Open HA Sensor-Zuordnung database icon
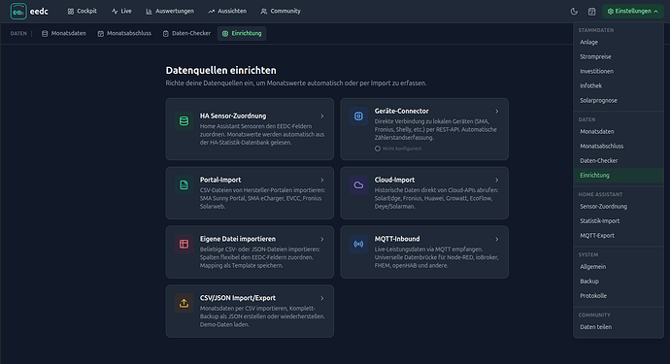Image resolution: width=670 pixels, height=364 pixels. (184, 121)
